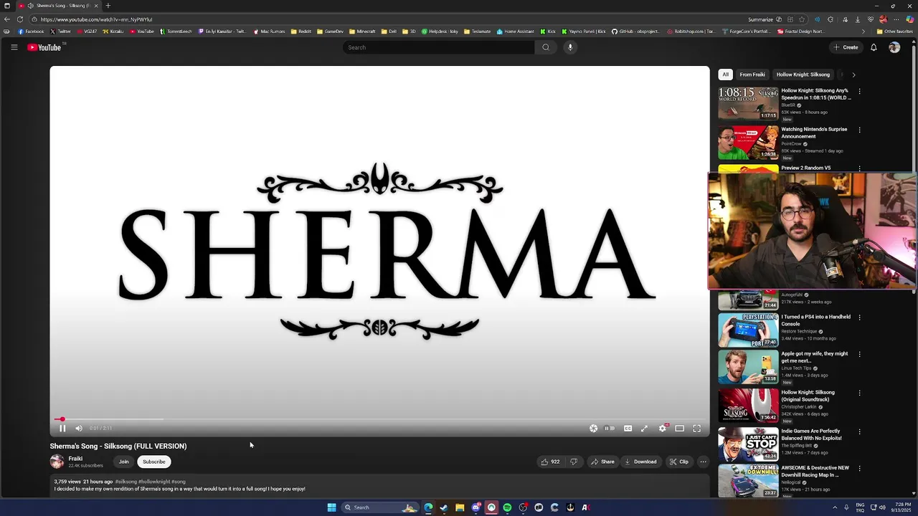
Task: Show more filter chips with arrow
Action: 853,75
